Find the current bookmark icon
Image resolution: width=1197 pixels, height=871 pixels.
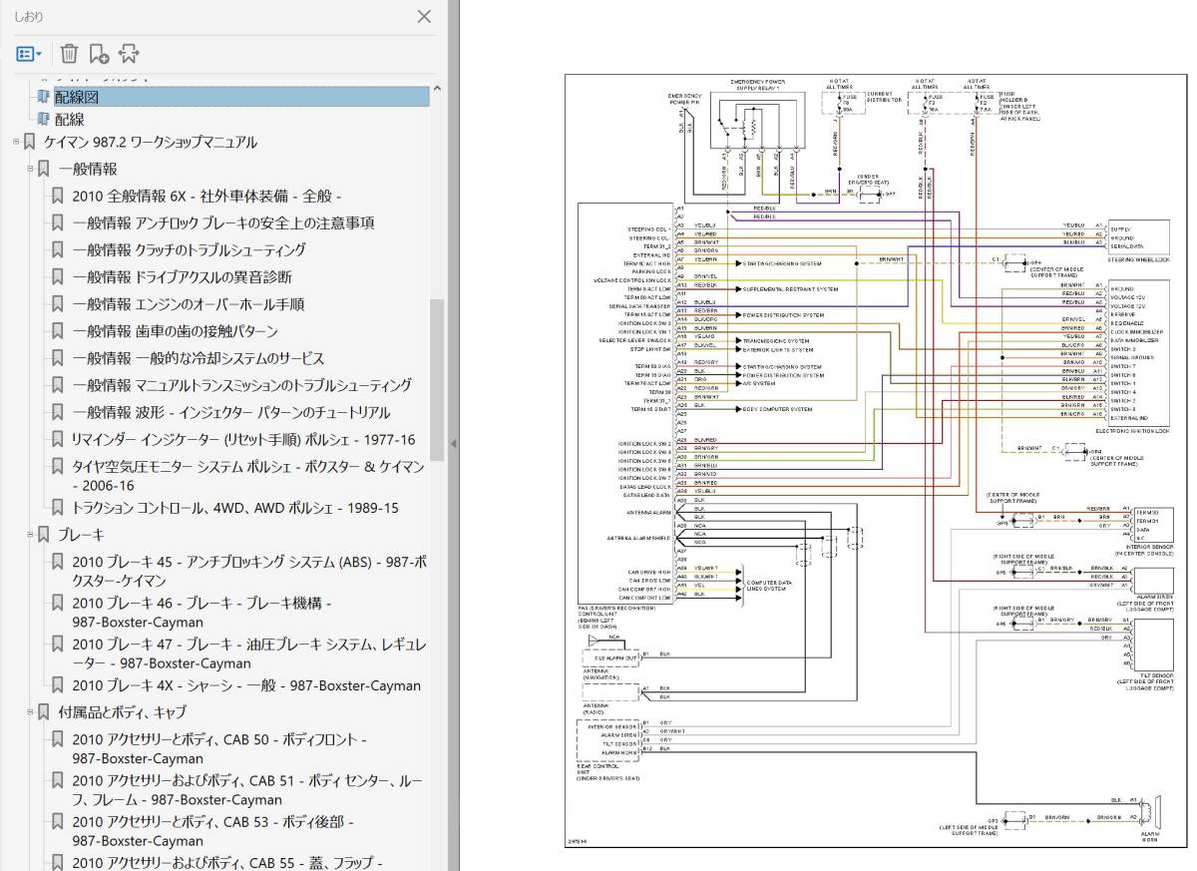128,53
